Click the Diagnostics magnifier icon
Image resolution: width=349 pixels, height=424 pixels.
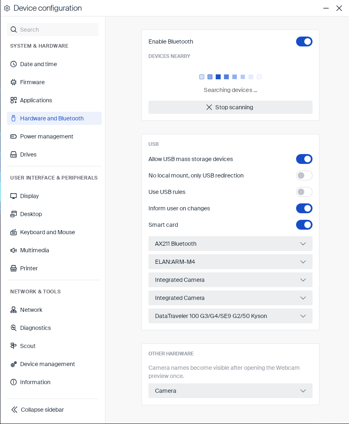[x=14, y=328]
